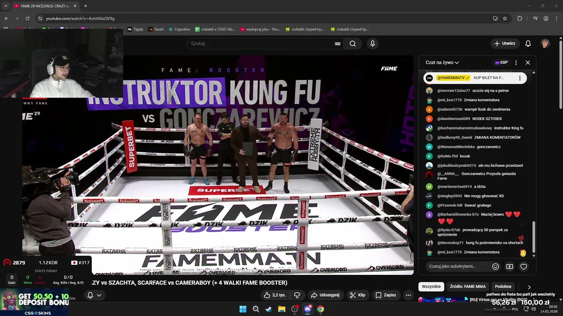Activate voice search microphone

tap(373, 43)
